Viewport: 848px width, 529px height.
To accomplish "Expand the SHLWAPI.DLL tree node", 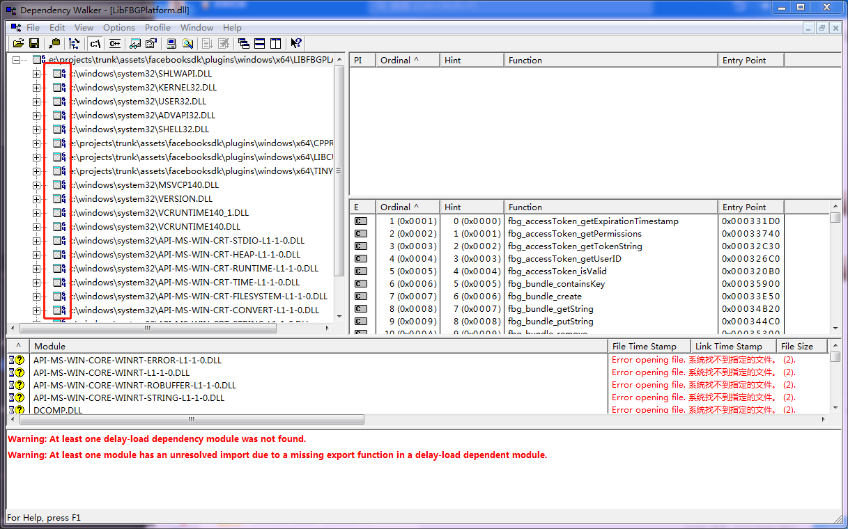I will (36, 74).
